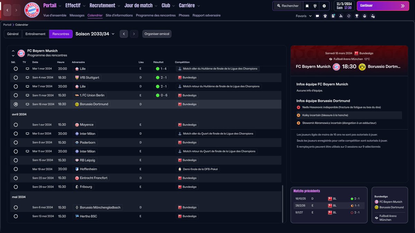Open the world globe icon in top bar
Image resolution: width=415 pixels, height=233 pixels.
pyautogui.click(x=315, y=6)
